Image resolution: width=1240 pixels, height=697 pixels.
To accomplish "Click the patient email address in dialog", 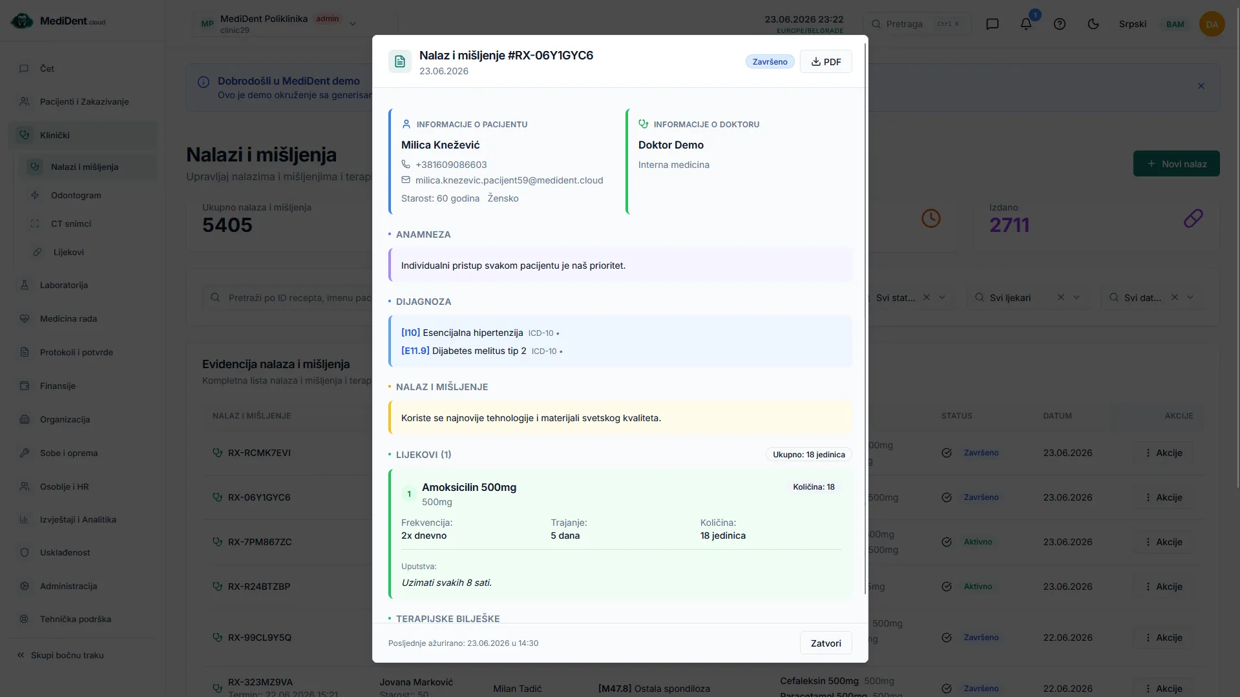I will coord(509,180).
